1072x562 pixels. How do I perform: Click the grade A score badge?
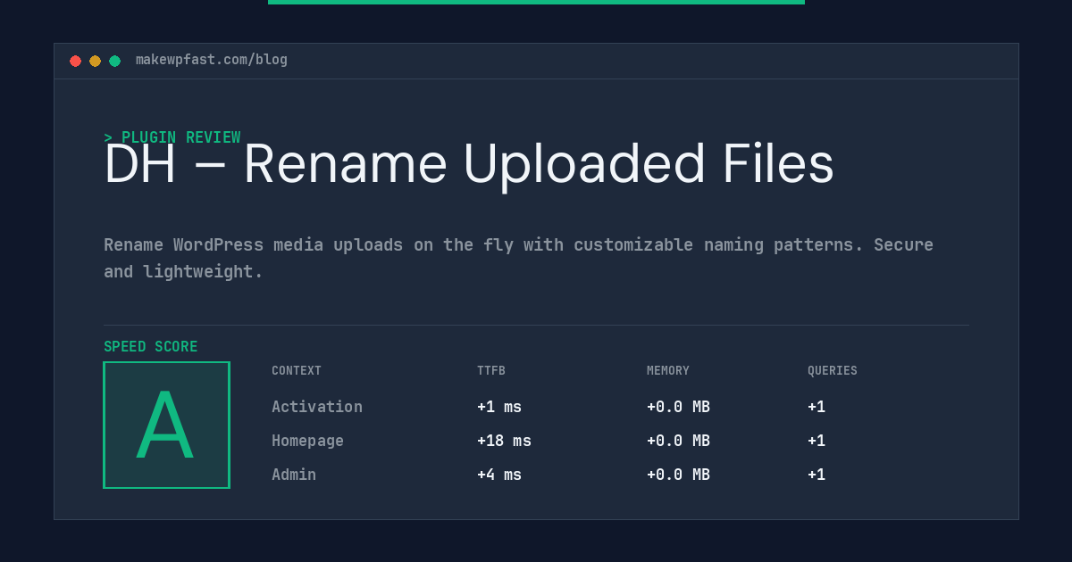point(166,425)
